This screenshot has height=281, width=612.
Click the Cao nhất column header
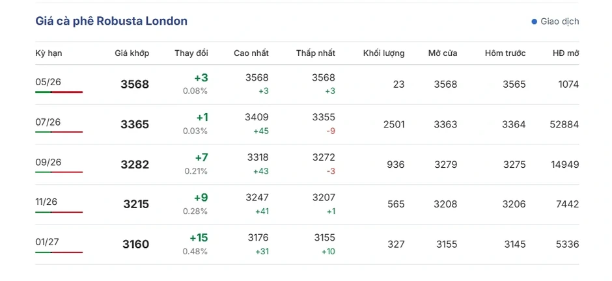click(251, 53)
